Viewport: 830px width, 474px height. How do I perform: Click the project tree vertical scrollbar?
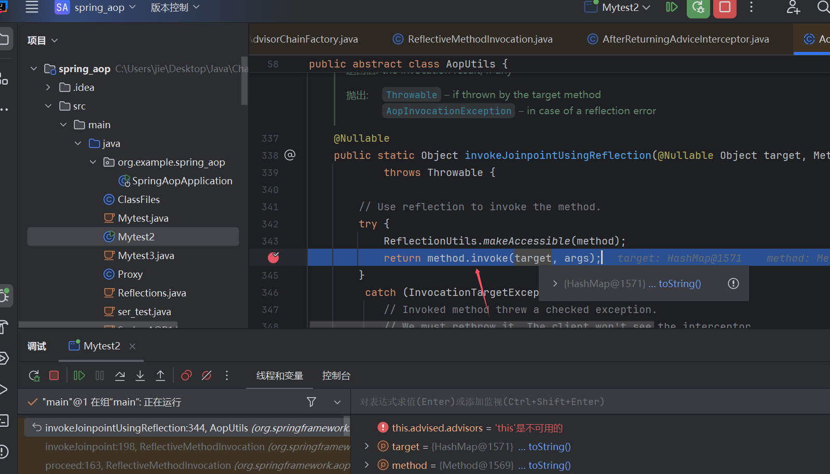[244, 80]
